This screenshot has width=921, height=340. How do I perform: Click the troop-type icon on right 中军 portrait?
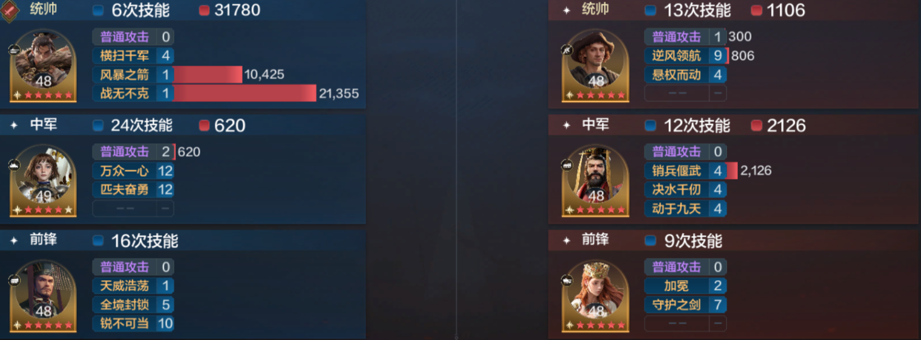[x=566, y=165]
